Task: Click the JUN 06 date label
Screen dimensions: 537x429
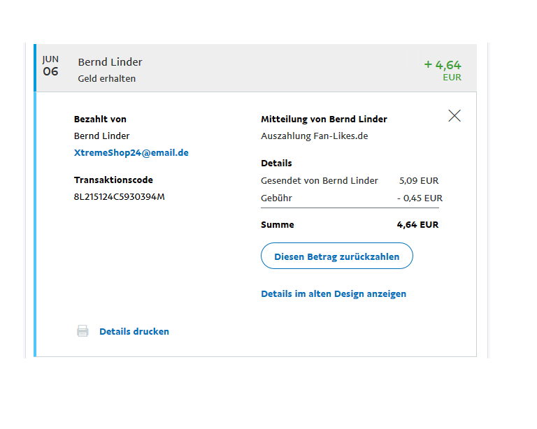Action: pyautogui.click(x=50, y=66)
